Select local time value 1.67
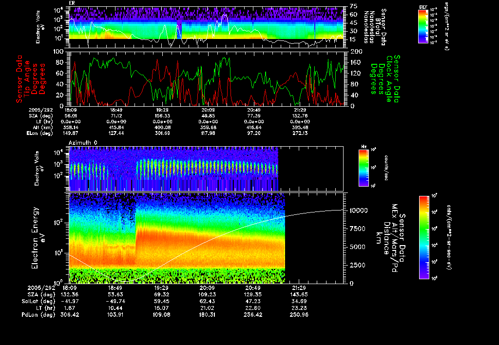Viewport: 499px width, 345px height. tap(69, 308)
